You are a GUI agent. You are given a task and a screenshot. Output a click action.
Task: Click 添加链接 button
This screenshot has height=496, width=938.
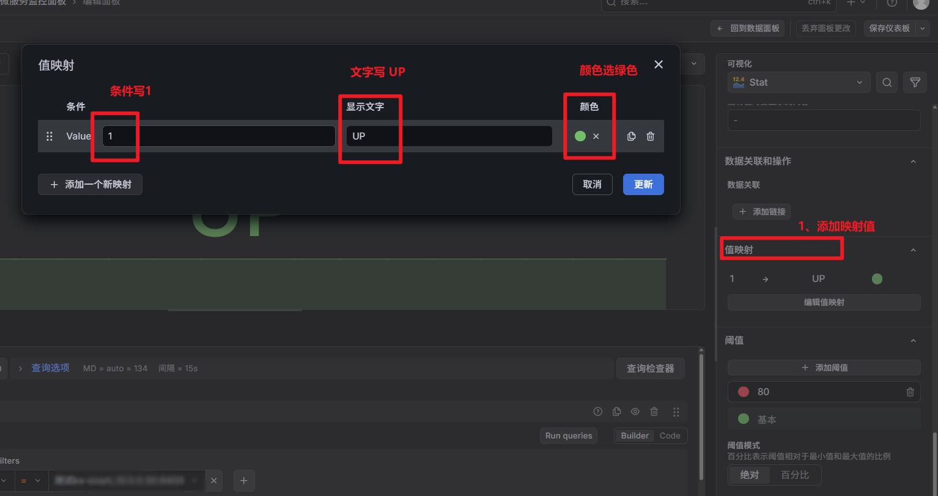click(762, 212)
